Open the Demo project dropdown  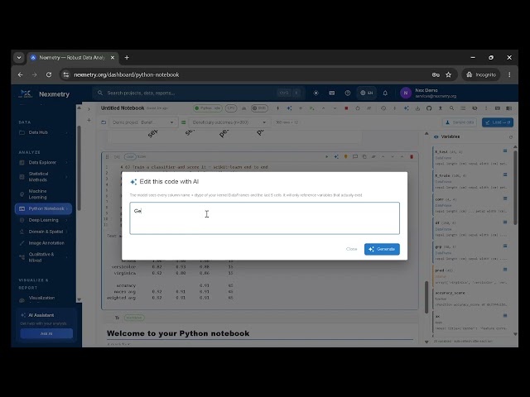142,122
